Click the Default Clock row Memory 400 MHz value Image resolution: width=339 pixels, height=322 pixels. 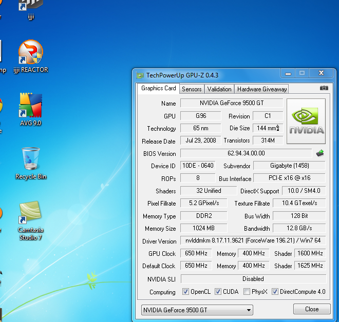(x=254, y=266)
